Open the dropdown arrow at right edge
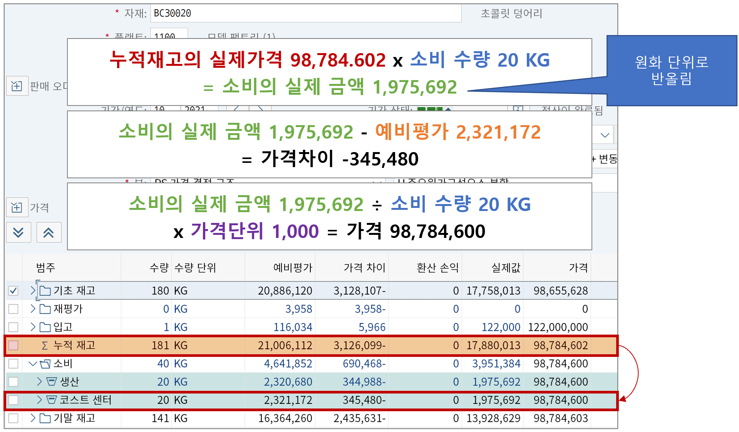Screen dimensions: 739x432 [x=605, y=135]
